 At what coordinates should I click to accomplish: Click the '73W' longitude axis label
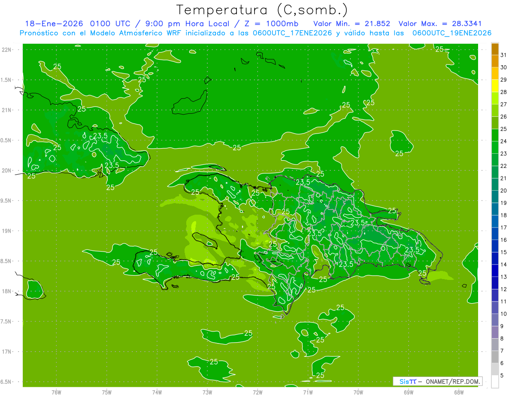click(x=207, y=392)
